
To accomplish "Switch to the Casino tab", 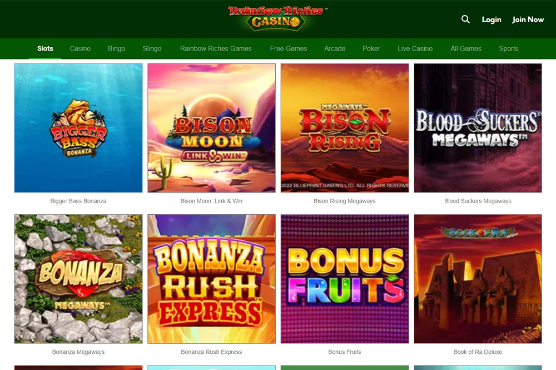I will coord(80,48).
